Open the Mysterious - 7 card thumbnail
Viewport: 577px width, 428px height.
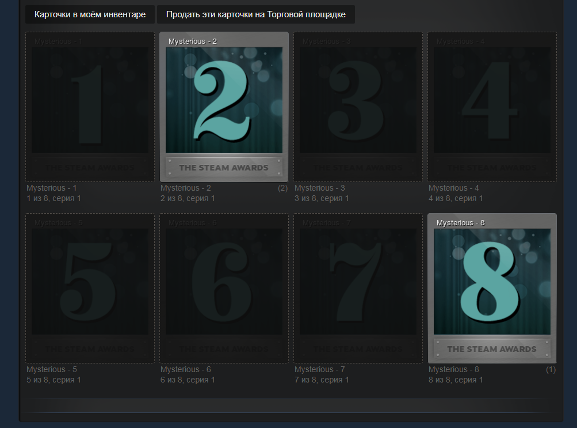coord(358,289)
